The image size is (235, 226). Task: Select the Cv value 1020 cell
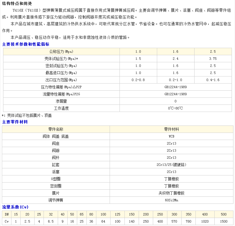pos(205,221)
